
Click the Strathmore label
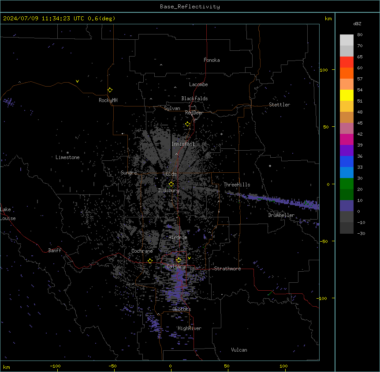coord(227,269)
